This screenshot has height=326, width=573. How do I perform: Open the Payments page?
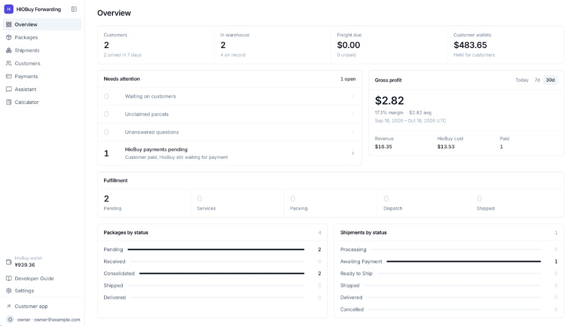42,76
